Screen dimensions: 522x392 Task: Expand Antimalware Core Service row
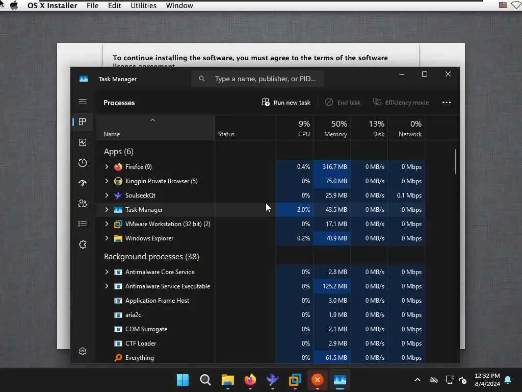(x=107, y=272)
